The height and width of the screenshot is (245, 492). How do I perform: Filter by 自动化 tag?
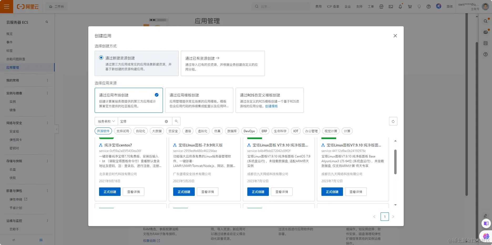click(141, 131)
